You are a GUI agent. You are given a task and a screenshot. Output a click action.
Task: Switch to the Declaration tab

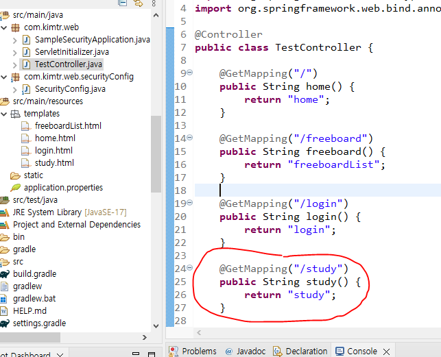tap(300, 352)
